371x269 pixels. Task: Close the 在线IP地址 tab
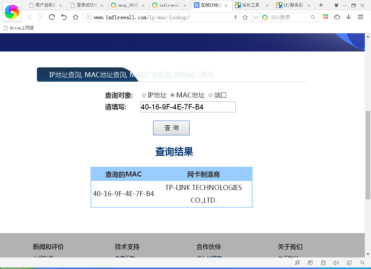click(x=226, y=5)
